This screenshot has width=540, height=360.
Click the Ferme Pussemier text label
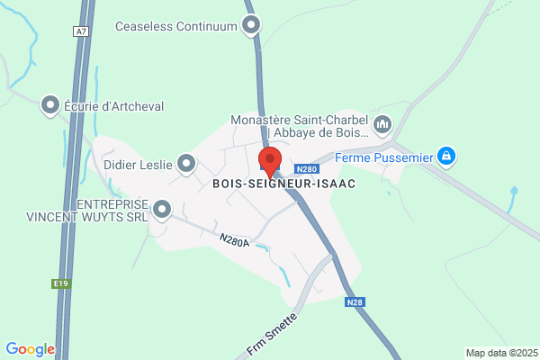point(384,157)
